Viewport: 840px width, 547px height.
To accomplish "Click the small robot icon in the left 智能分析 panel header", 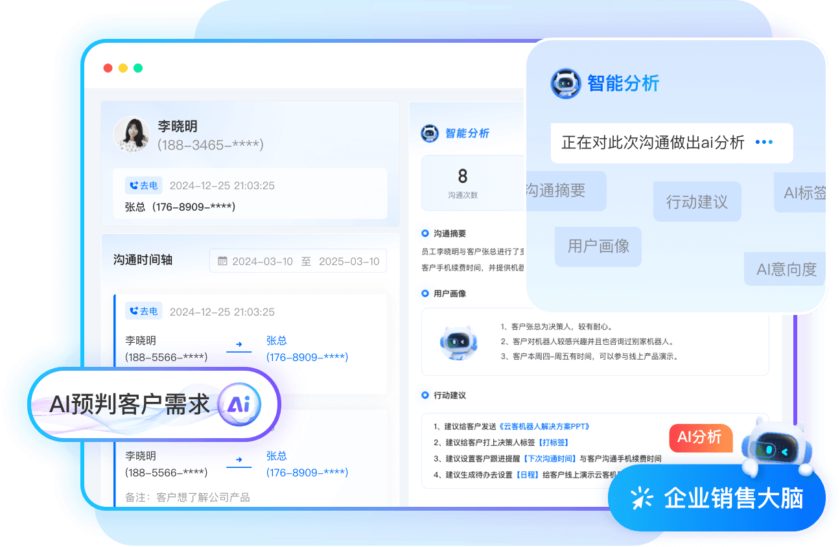I will 430,134.
